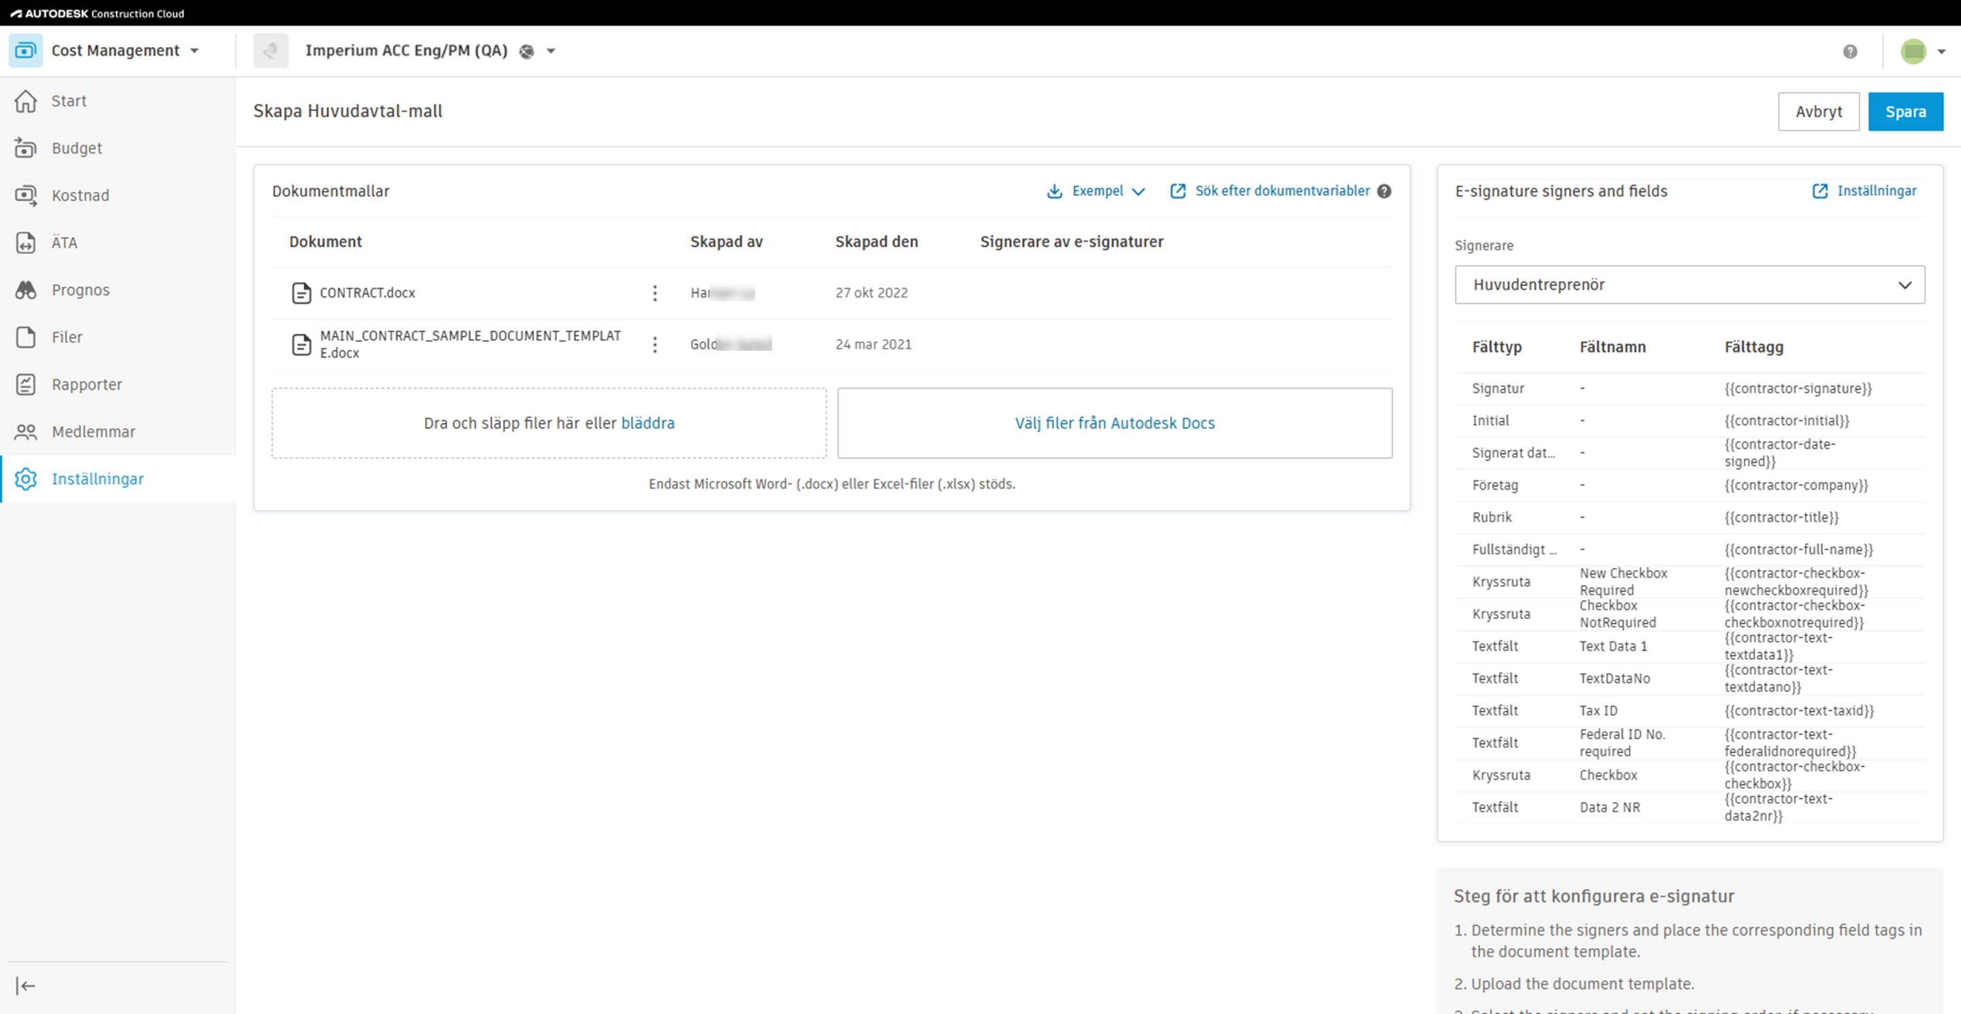
Task: Open Rapporter in the sidebar
Action: coord(86,385)
